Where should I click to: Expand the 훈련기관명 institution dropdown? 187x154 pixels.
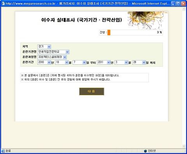(x=53, y=52)
